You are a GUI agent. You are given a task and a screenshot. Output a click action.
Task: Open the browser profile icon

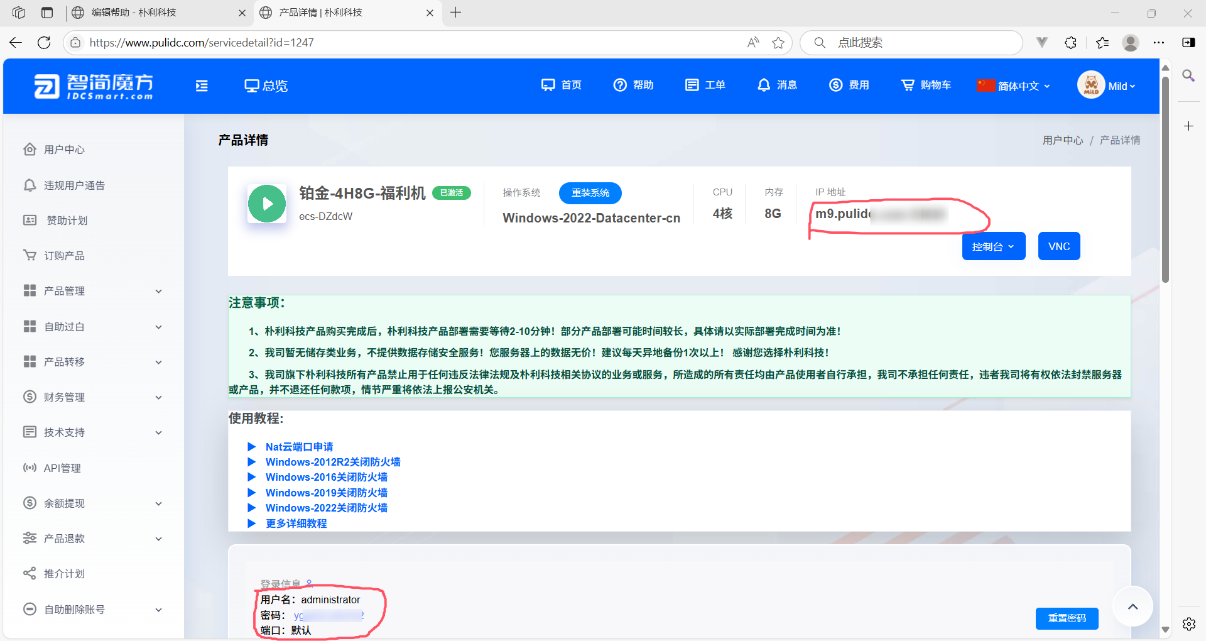click(1131, 43)
